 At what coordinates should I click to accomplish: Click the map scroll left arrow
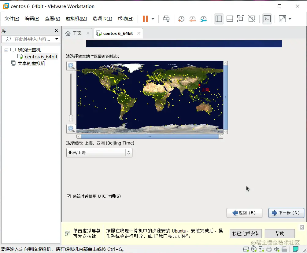tap(79, 136)
